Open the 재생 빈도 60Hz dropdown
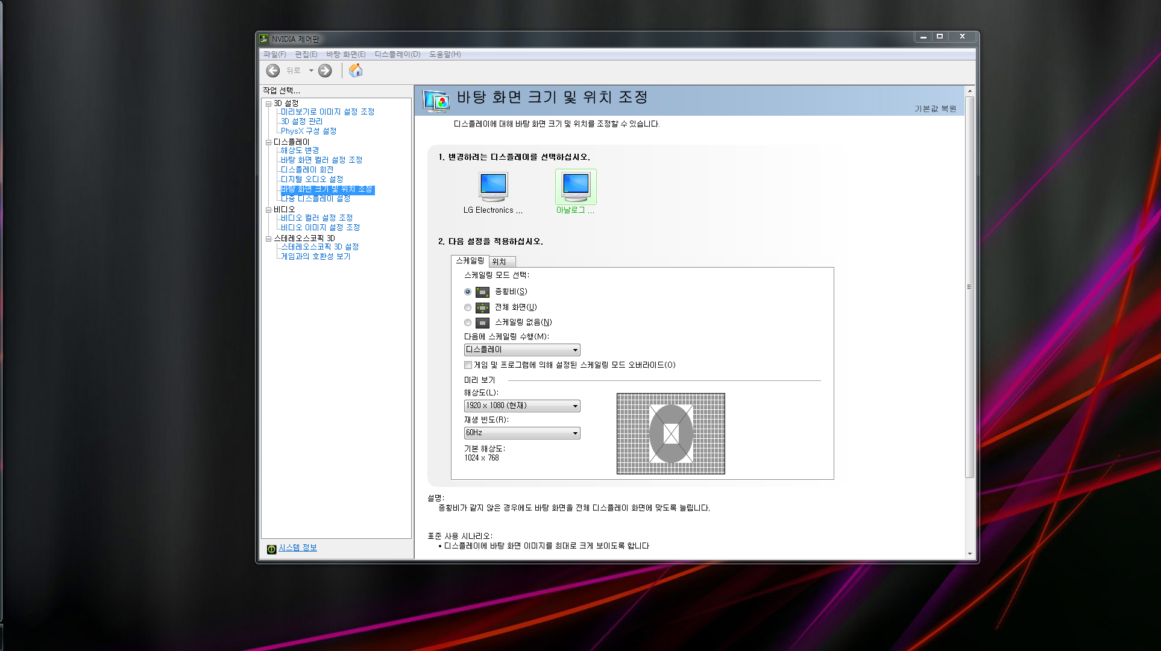The width and height of the screenshot is (1161, 651). [x=522, y=433]
